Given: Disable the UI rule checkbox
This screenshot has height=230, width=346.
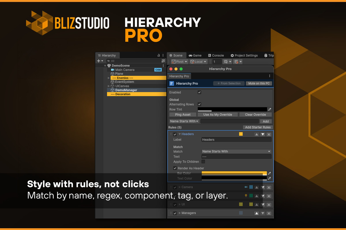Looking at the screenshot, I should click(x=175, y=205).
